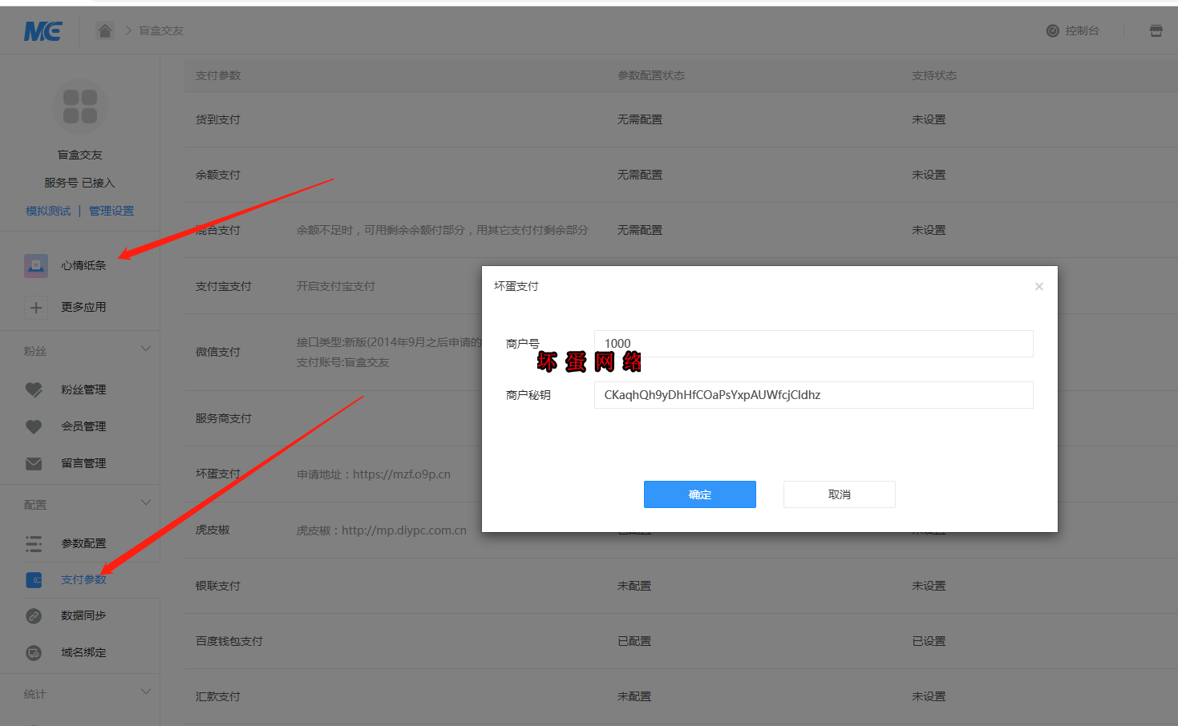Click the 坏蛋支付 application address text
Viewport: 1178px width, 726px height.
374,474
